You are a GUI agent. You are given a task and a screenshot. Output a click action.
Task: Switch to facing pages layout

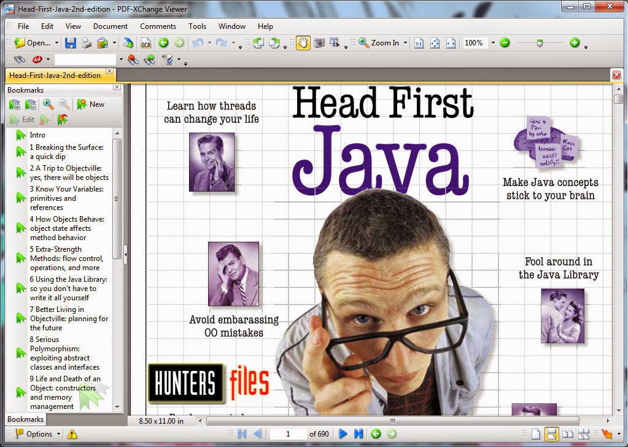567,433
